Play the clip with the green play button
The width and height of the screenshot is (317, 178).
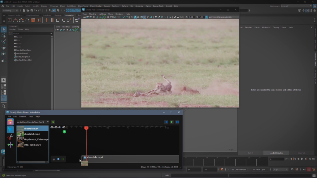172,122
